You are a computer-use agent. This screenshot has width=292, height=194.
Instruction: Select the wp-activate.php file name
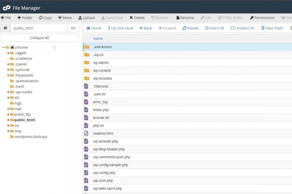[106, 141]
